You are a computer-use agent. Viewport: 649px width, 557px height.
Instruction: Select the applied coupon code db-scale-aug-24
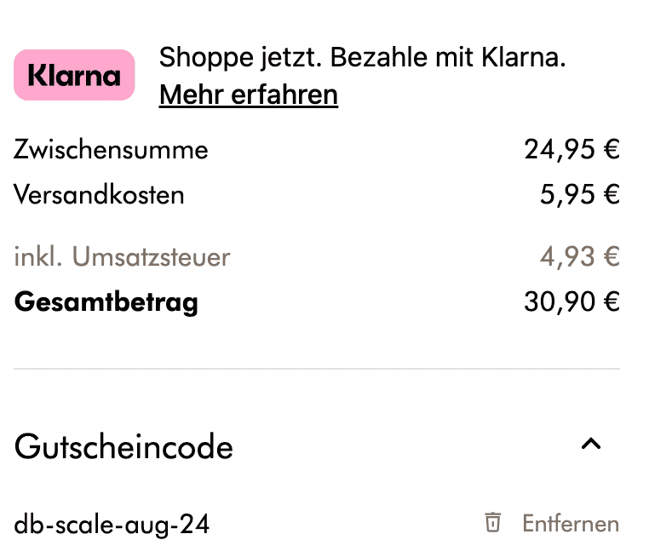coord(112,525)
